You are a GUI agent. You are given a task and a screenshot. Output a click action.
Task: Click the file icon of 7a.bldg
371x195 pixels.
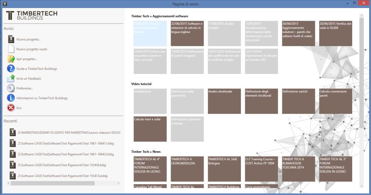point(13,176)
